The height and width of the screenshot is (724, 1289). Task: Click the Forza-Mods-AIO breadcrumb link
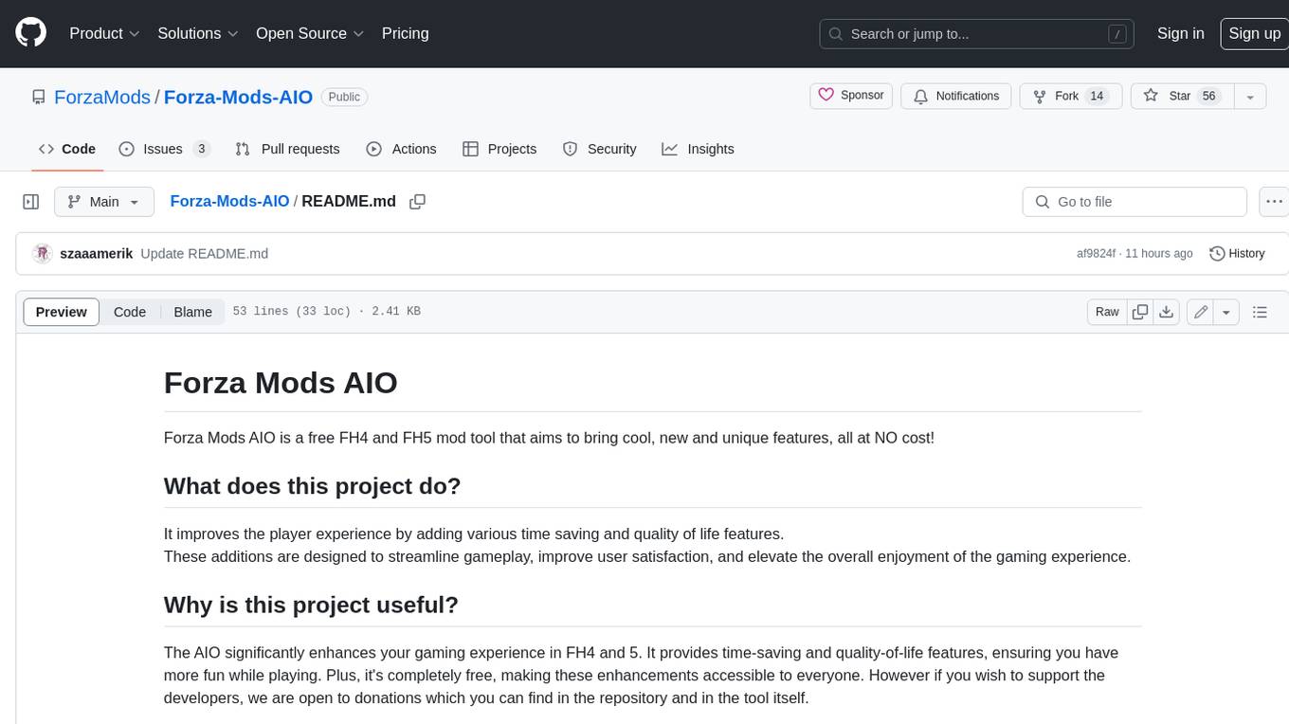[x=229, y=201]
